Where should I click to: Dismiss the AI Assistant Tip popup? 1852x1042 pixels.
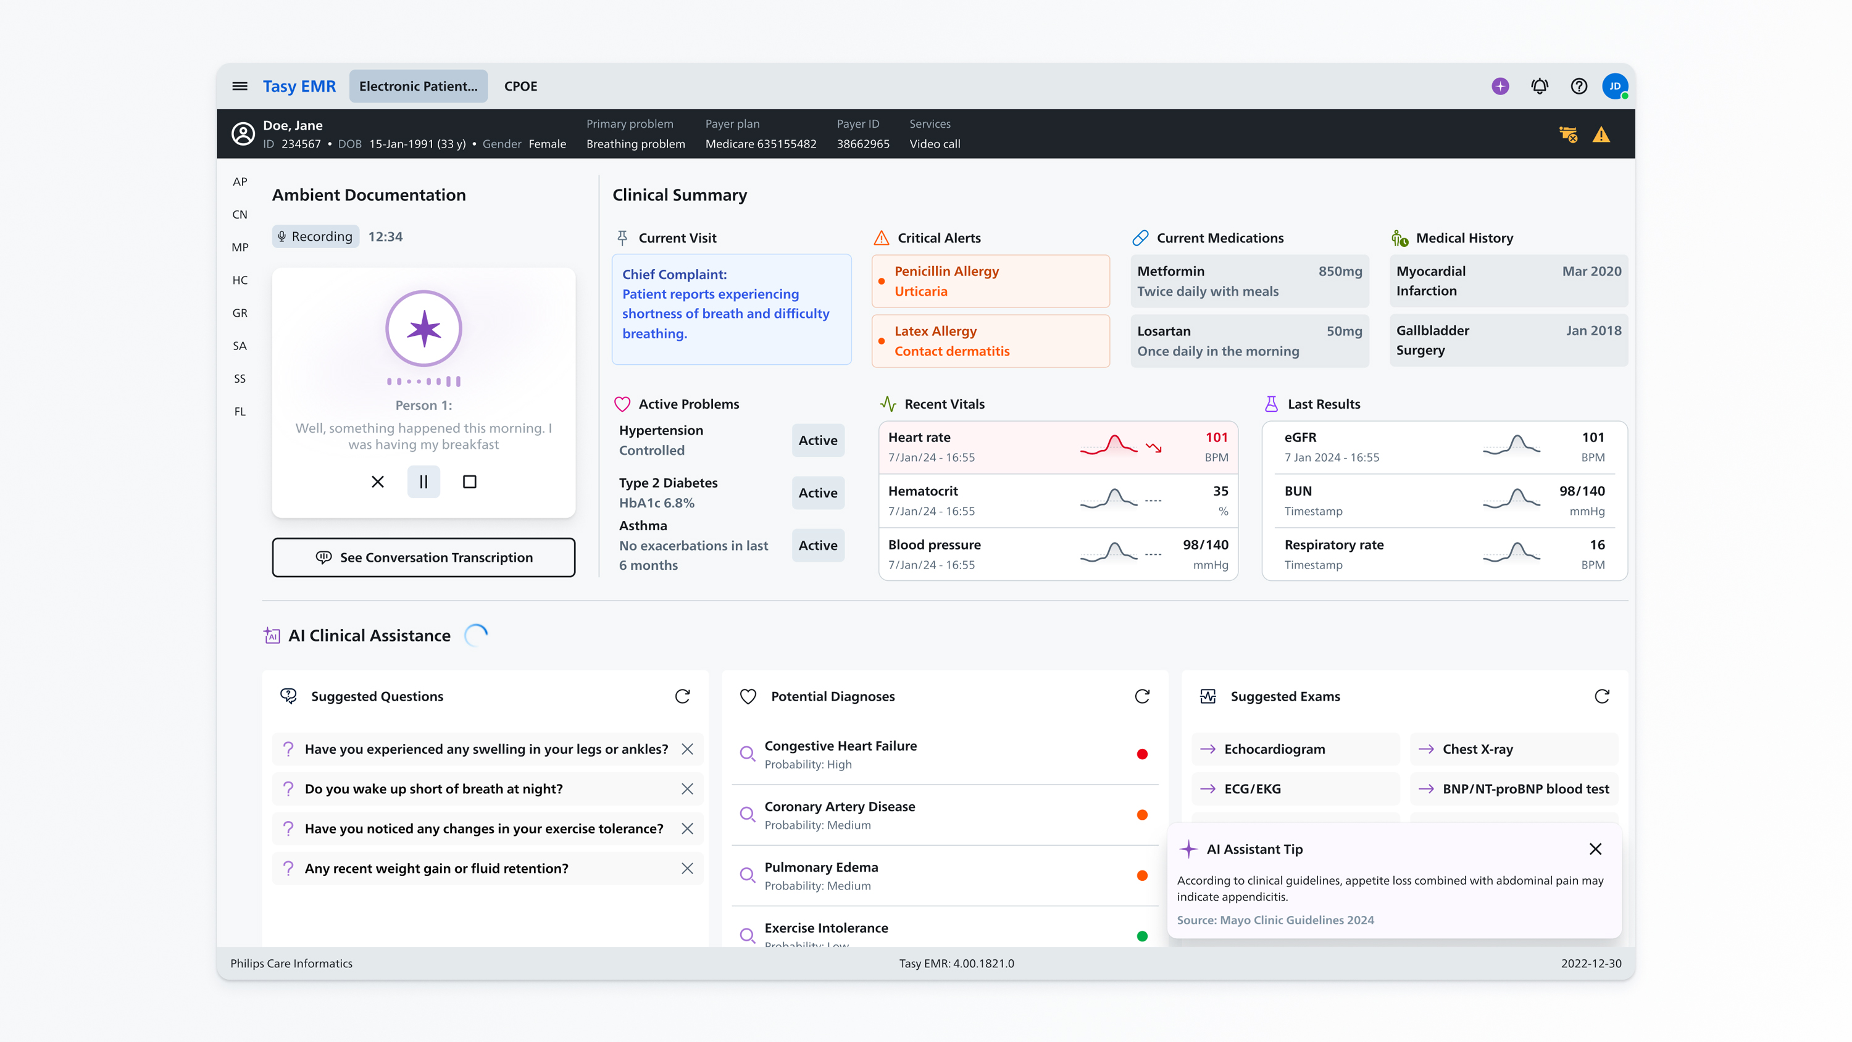coord(1595,849)
